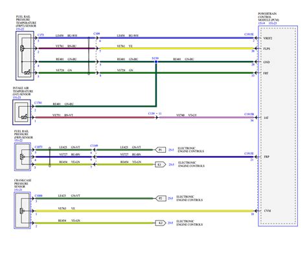Click the Fuel Rail Pressure (FRP) sensor symbol box
The width and height of the screenshot is (307, 275).
pyautogui.click(x=23, y=157)
